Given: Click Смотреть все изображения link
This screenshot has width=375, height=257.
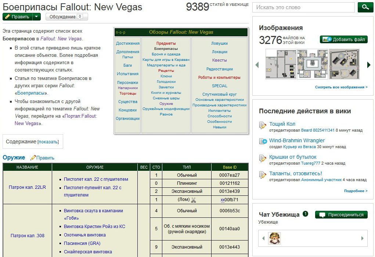Looking at the screenshot, I should [341, 87].
